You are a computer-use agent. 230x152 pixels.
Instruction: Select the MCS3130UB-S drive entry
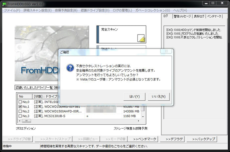click(x=49, y=116)
